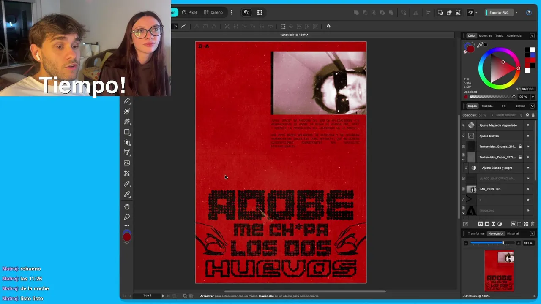Open the studio grid icon in top bar
The height and width of the screenshot is (304, 541).
point(260,13)
